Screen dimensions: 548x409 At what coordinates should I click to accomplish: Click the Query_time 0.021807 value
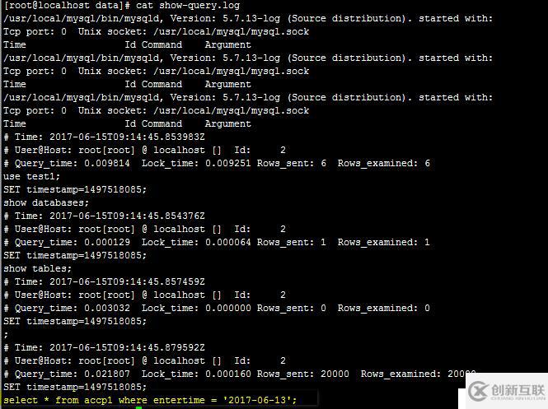(x=107, y=374)
